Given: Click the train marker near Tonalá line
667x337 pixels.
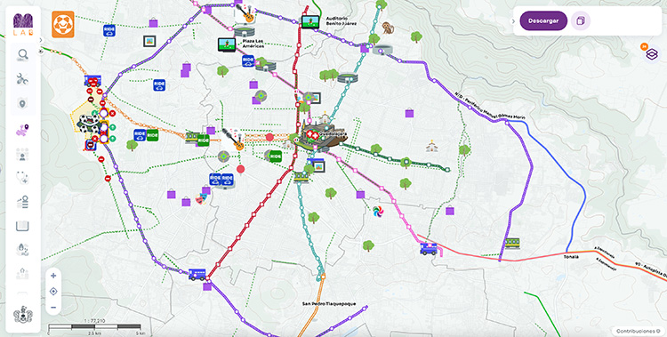Looking at the screenshot, I should (512, 243).
